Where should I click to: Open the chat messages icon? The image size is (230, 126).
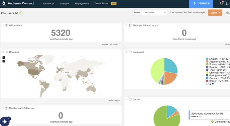[x=228, y=4]
